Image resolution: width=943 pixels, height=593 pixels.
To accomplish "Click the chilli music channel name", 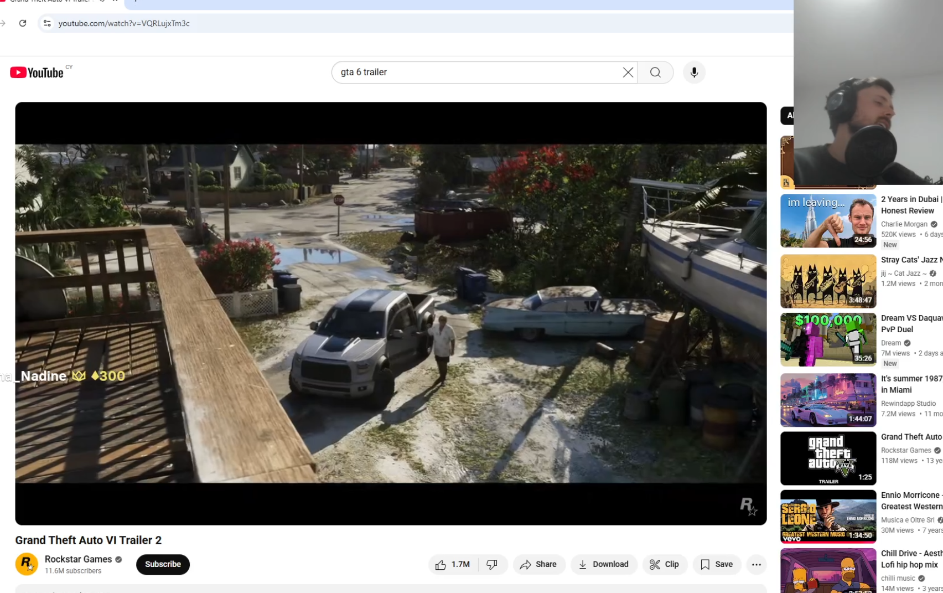I will coord(898,578).
